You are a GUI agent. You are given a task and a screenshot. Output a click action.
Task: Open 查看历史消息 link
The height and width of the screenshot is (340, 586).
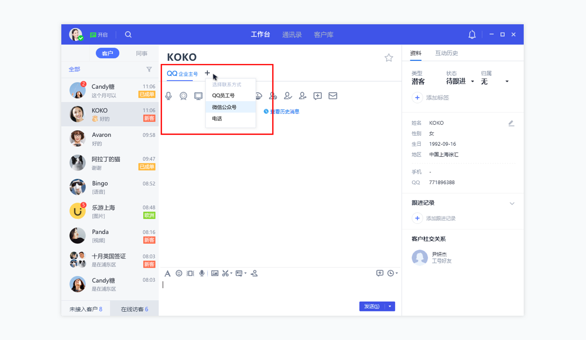point(281,112)
